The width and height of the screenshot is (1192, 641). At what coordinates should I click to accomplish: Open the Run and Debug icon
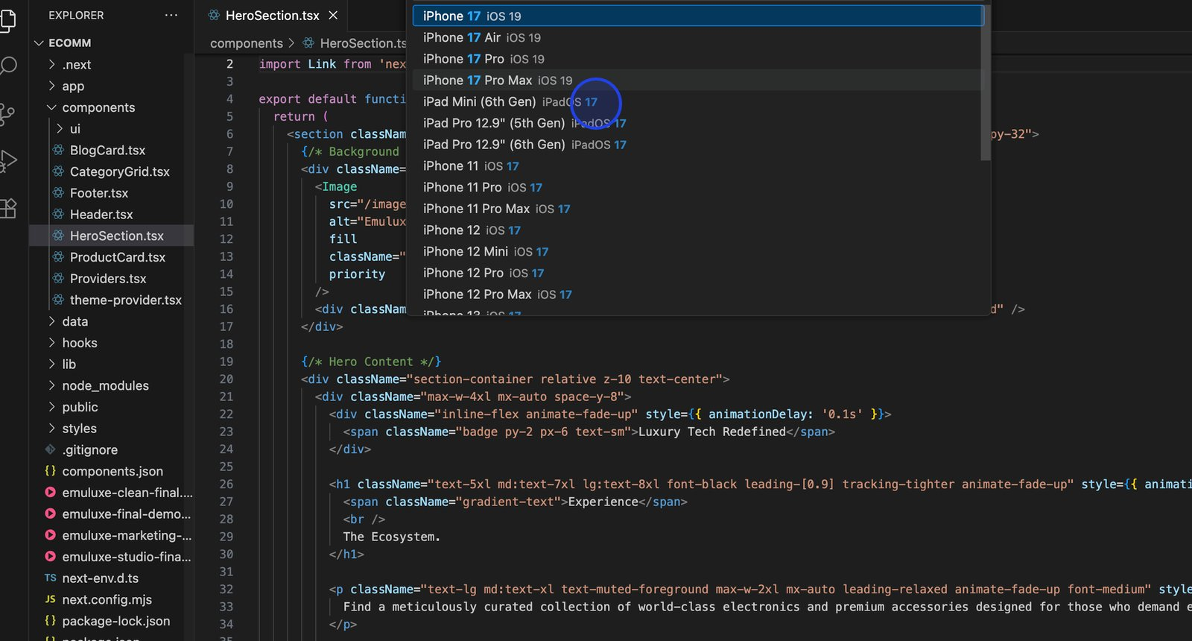8,160
